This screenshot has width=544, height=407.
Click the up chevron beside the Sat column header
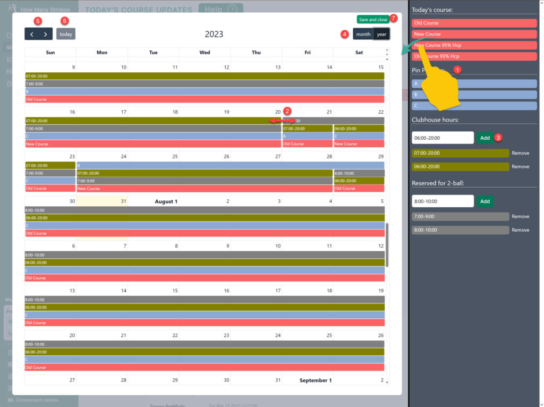(x=387, y=50)
